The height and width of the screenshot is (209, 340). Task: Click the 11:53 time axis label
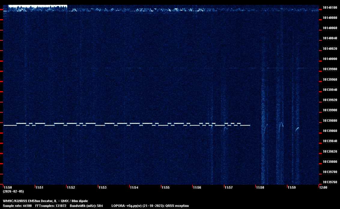coord(102,187)
